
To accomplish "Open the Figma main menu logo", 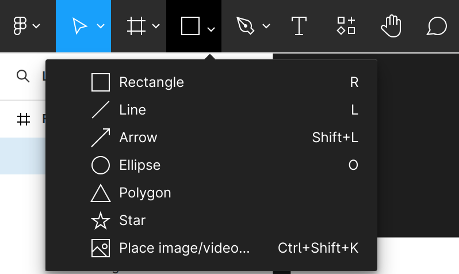I will (20, 26).
